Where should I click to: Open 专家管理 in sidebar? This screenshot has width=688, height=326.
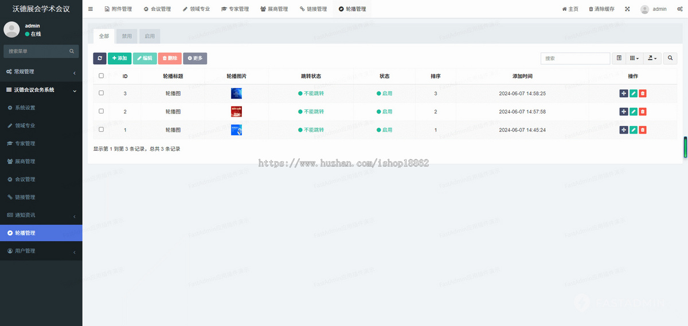click(41, 143)
